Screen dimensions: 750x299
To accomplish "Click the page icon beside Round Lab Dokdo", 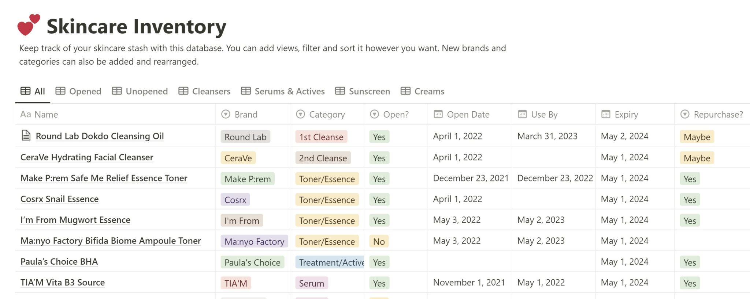I will tap(26, 135).
